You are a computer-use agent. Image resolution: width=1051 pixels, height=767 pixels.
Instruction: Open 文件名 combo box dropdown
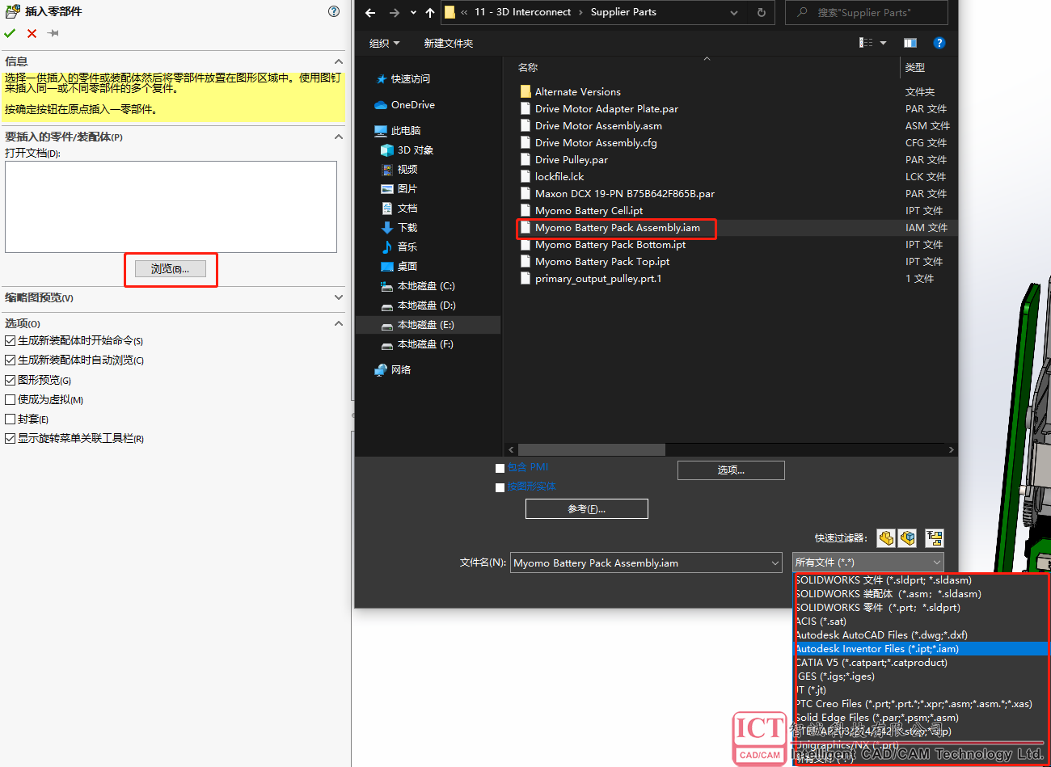[x=776, y=563]
